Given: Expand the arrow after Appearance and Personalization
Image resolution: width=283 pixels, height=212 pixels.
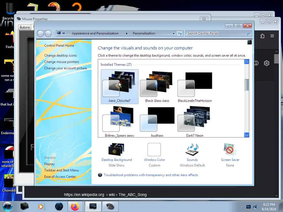Looking at the screenshot, I should pos(127,33).
